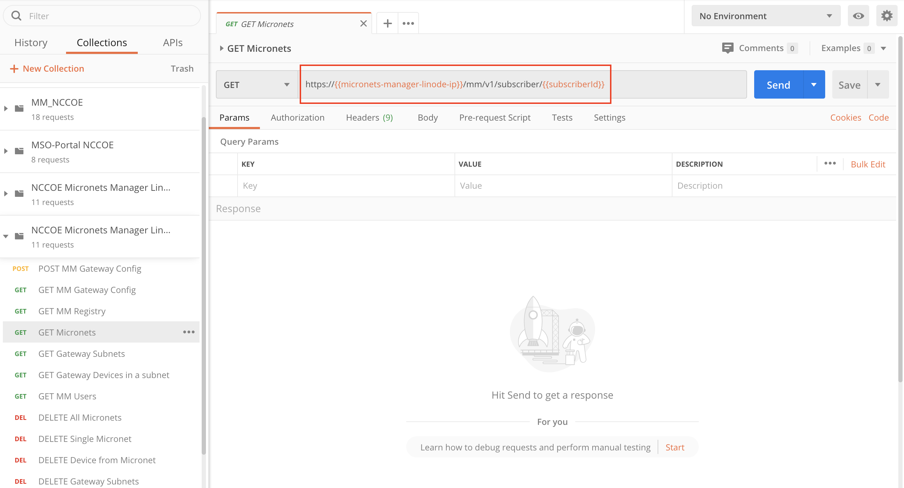Click the sidebar collections scrollbar
Viewport: 904px width, 488px height.
(x=204, y=285)
